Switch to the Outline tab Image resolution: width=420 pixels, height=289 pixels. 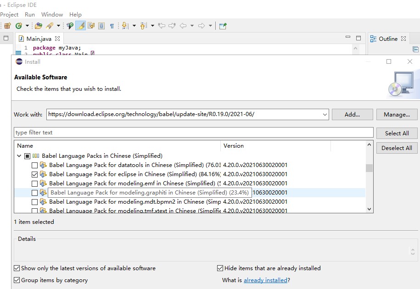[x=388, y=39]
